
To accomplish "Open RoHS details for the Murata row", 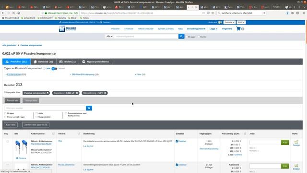I will (x=296, y=167).
